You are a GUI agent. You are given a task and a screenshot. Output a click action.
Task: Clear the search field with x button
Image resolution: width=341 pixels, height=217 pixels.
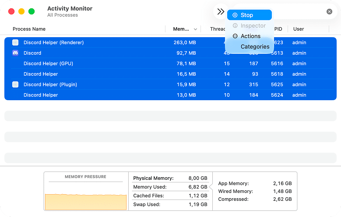[329, 11]
